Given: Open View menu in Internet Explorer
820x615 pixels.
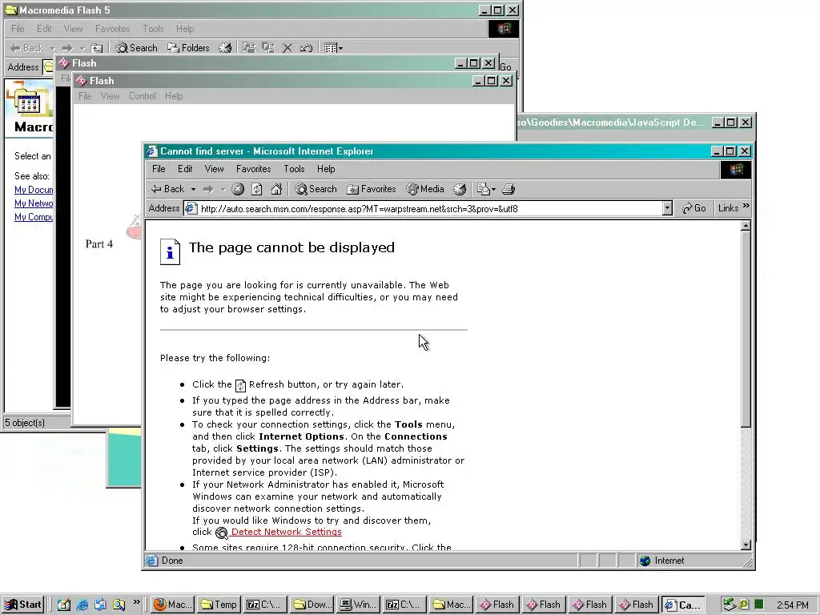Looking at the screenshot, I should pyautogui.click(x=214, y=169).
